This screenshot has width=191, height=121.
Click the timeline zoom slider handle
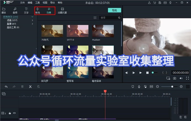click(172, 87)
